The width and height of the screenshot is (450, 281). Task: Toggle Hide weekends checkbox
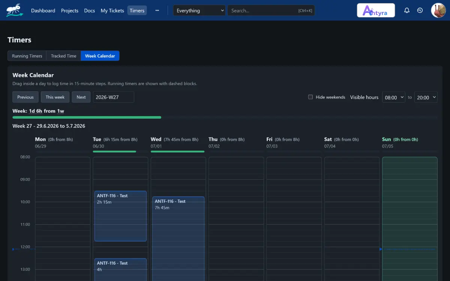pyautogui.click(x=310, y=97)
